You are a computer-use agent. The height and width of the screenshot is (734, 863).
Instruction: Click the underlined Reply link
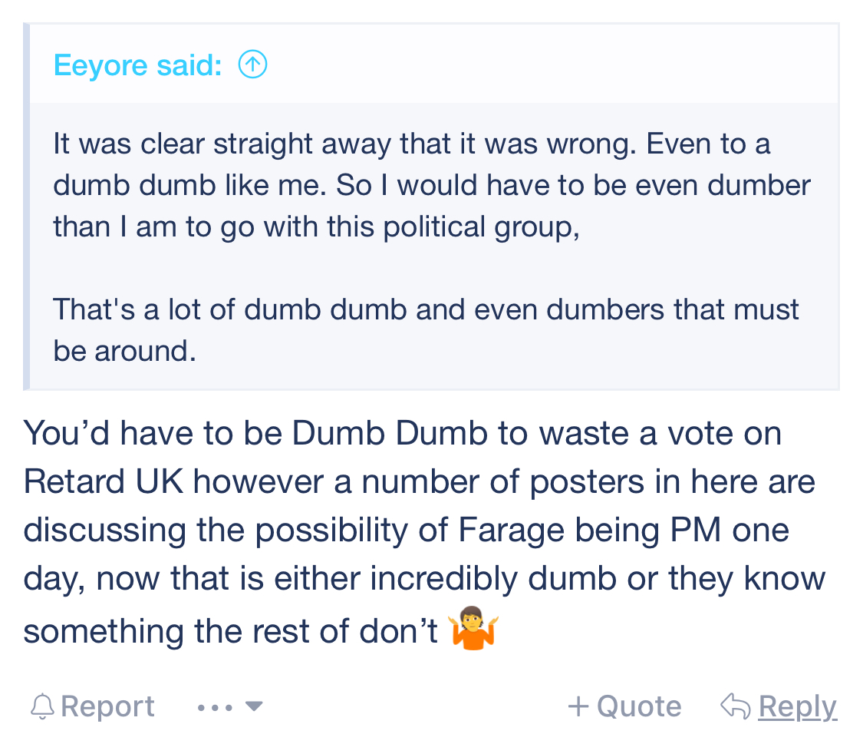point(798,706)
